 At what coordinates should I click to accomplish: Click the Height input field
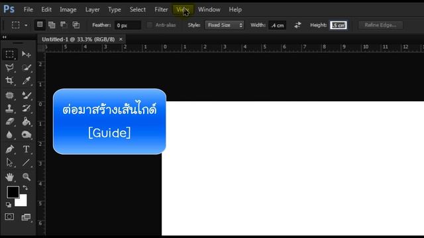point(339,25)
